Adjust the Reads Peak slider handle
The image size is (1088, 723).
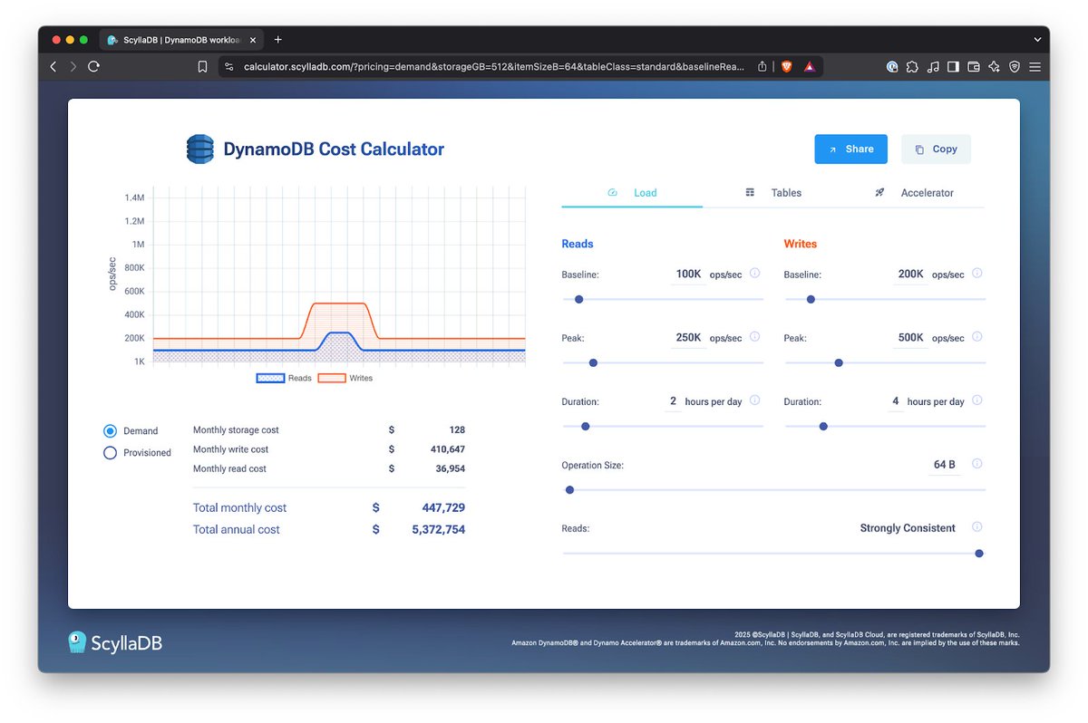point(593,362)
